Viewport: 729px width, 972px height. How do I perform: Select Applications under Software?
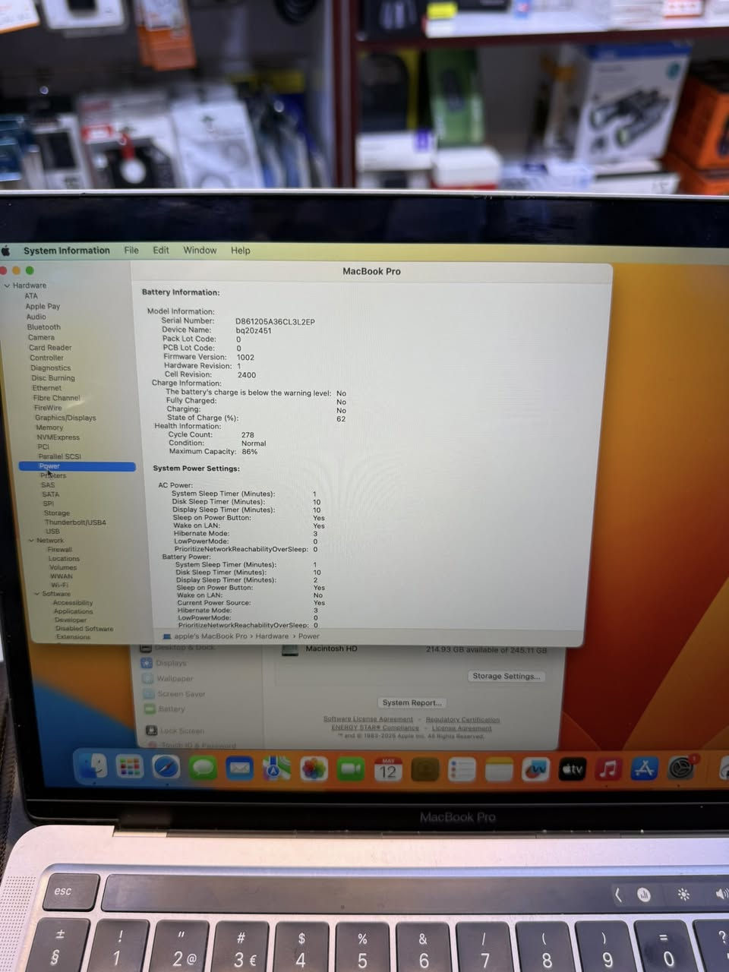click(74, 611)
